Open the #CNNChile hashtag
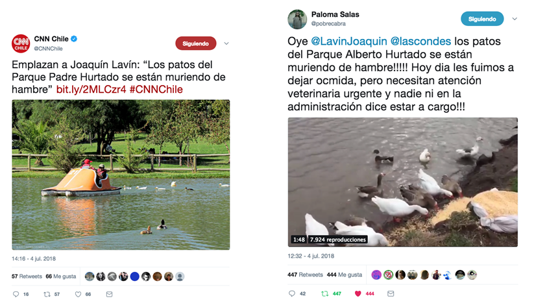 point(156,90)
